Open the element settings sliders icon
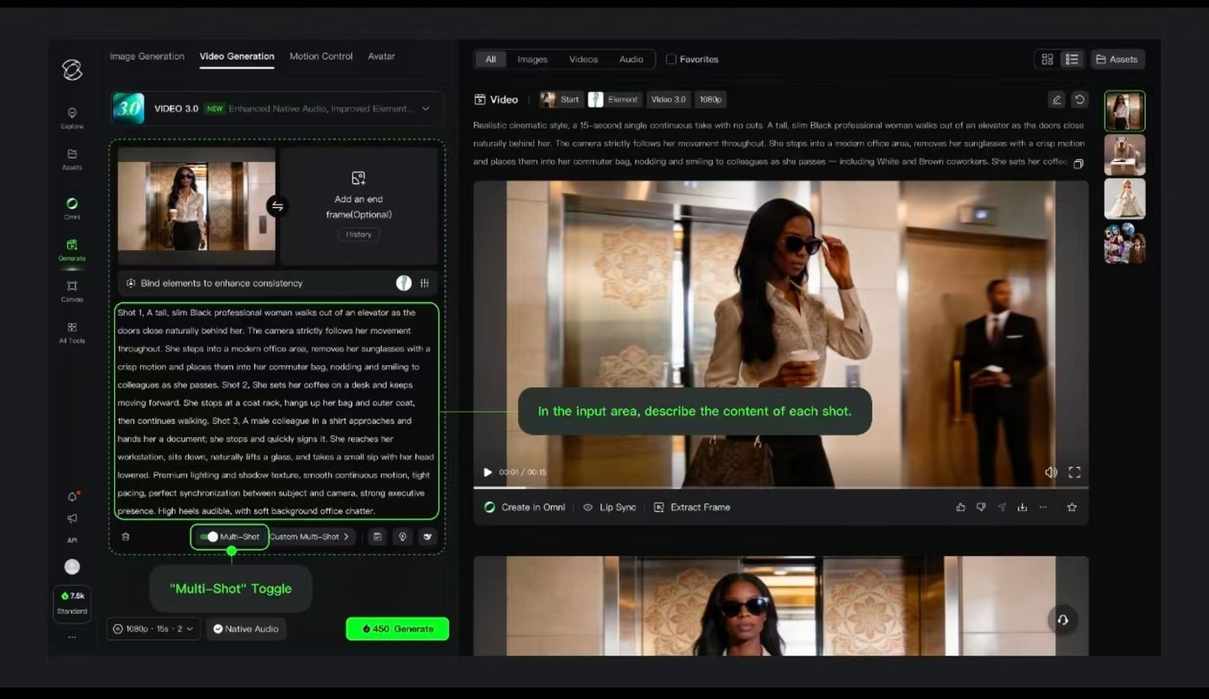 [425, 284]
